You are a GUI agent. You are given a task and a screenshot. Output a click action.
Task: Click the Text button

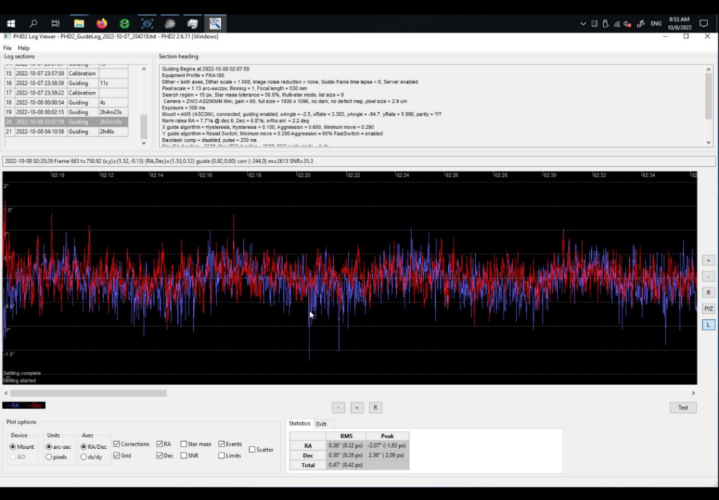(x=682, y=407)
